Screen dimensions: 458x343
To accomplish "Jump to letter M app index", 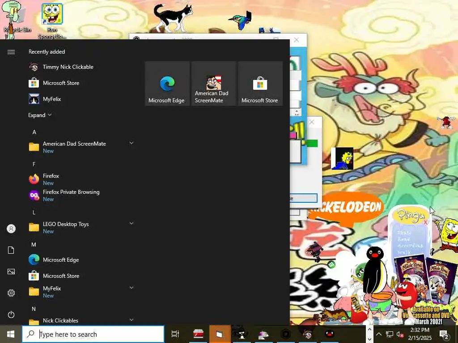I will point(34,245).
